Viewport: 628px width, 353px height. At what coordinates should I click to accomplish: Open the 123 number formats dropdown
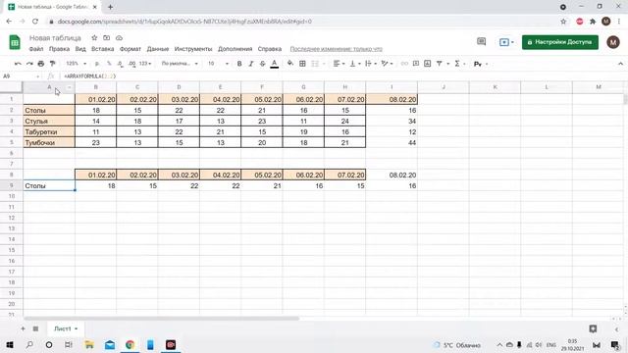point(145,64)
